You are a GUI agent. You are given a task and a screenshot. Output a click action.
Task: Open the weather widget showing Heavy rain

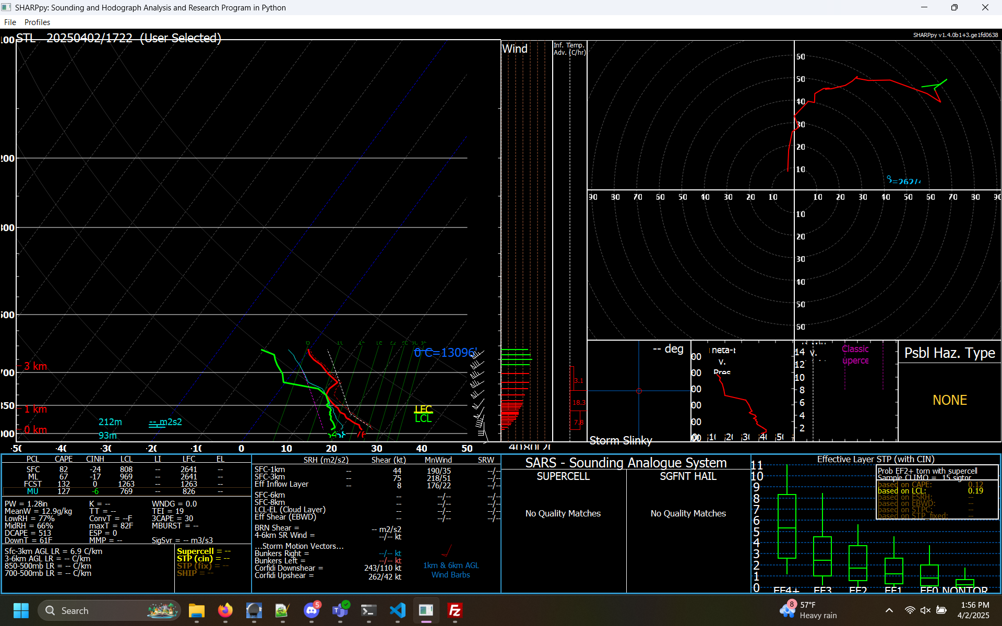click(x=809, y=610)
